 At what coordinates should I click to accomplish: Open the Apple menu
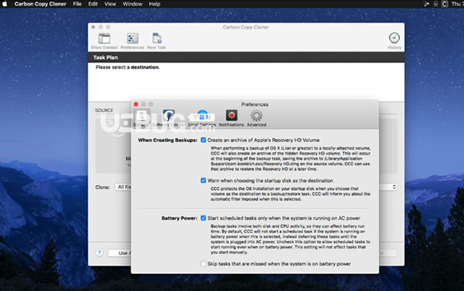pos(5,4)
